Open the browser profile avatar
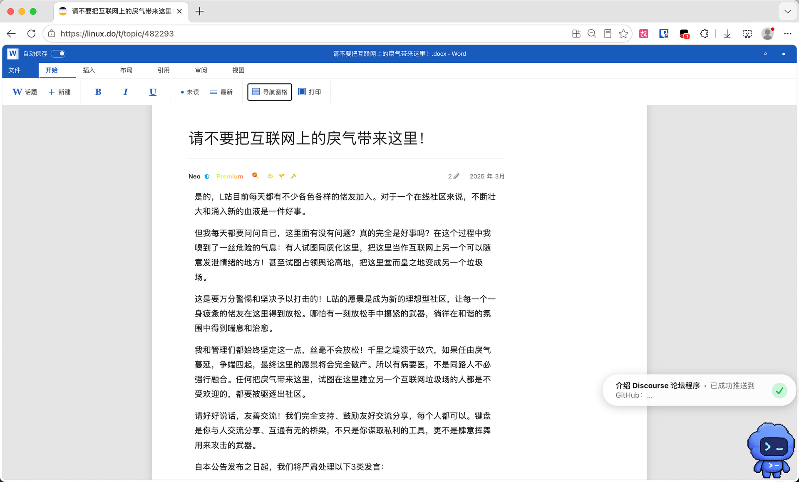Image resolution: width=799 pixels, height=482 pixels. (768, 34)
